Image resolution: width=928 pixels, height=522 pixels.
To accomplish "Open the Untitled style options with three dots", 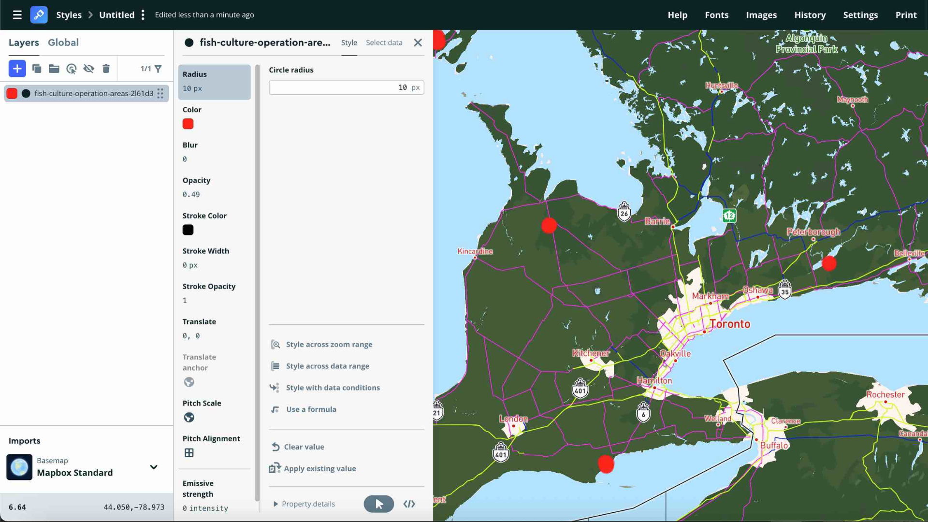I will click(x=143, y=14).
